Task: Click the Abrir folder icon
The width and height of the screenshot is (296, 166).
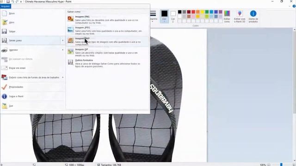Action: pos(5,23)
